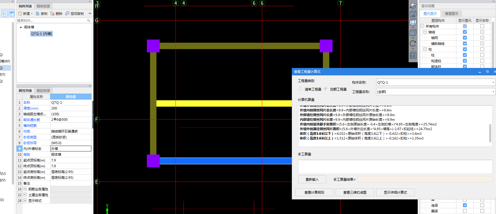Click the 内/外墙标志 value cell 外墙
The height and width of the screenshot is (214, 496).
pos(71,149)
